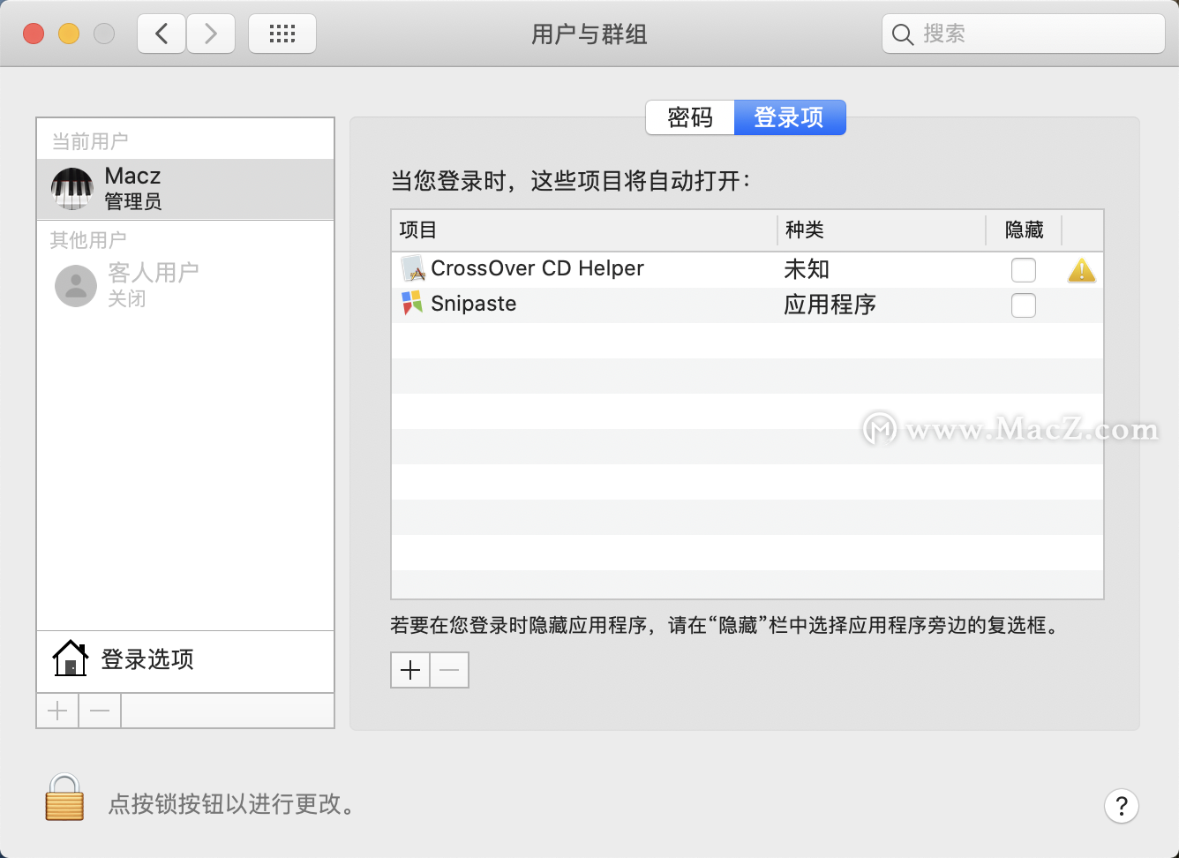Select the Macz 管理员 user row
The height and width of the screenshot is (858, 1179).
click(185, 189)
